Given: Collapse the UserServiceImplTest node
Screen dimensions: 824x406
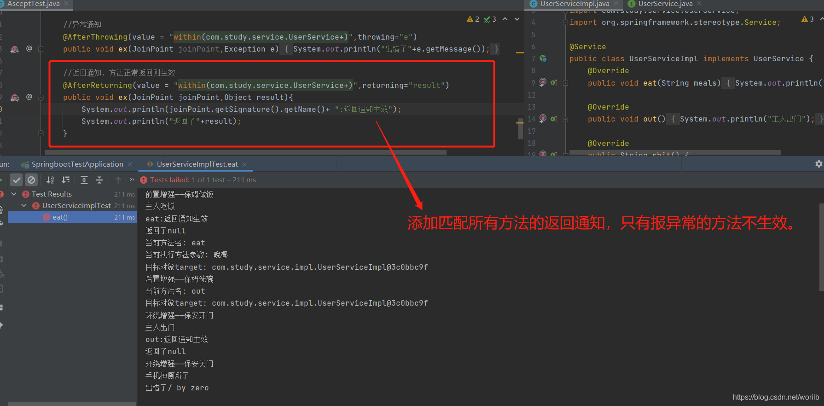Looking at the screenshot, I should (x=24, y=206).
